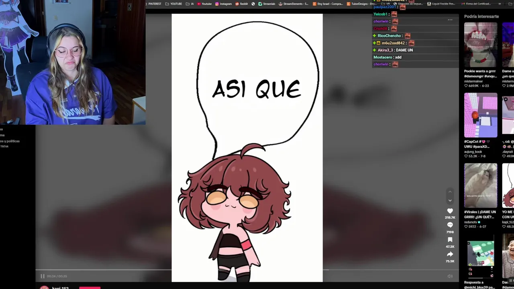Follow kapi_152 with the red button
Screen dimensions: 514x289
coord(90,287)
